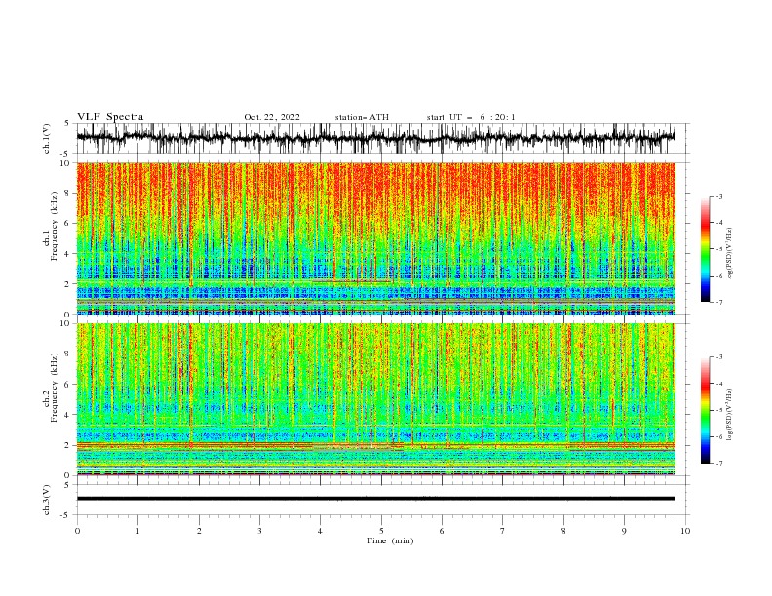
Task: Click the "7" tick on the time axis
Action: 503,531
